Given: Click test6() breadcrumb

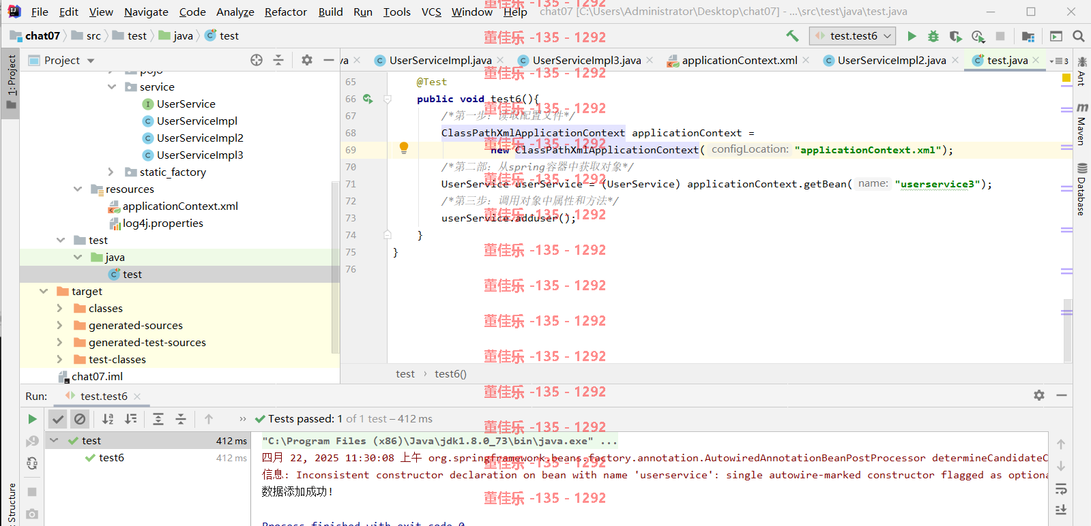Looking at the screenshot, I should coord(450,373).
